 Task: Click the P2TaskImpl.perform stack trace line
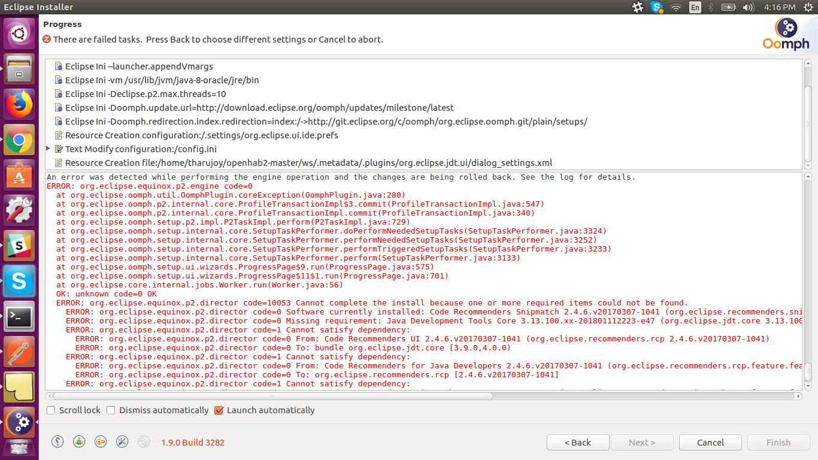[234, 222]
